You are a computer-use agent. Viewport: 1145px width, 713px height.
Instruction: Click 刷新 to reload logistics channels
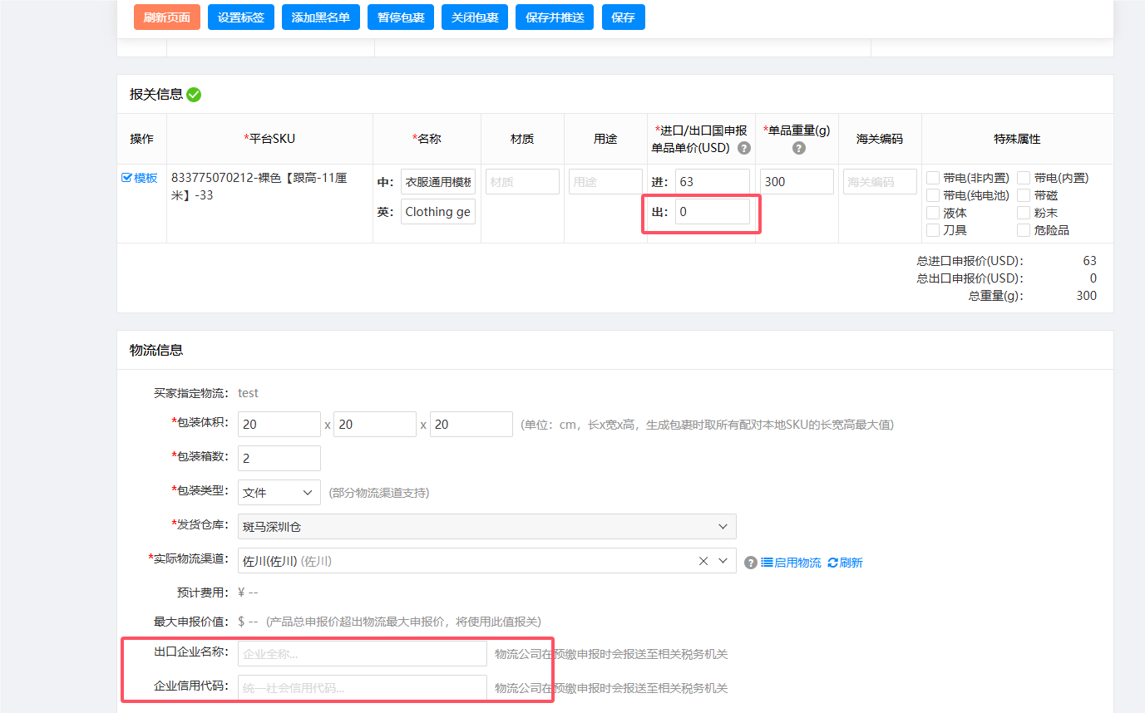pyautogui.click(x=845, y=563)
